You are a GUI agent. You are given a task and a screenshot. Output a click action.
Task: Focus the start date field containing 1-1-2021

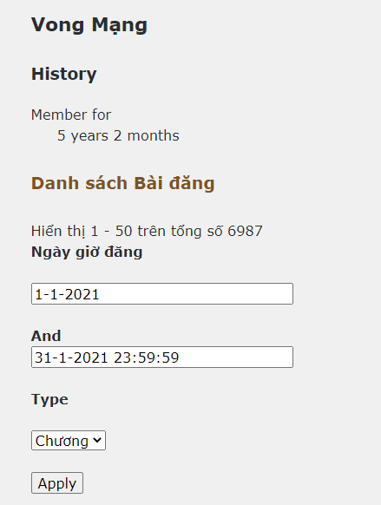pyautogui.click(x=162, y=294)
